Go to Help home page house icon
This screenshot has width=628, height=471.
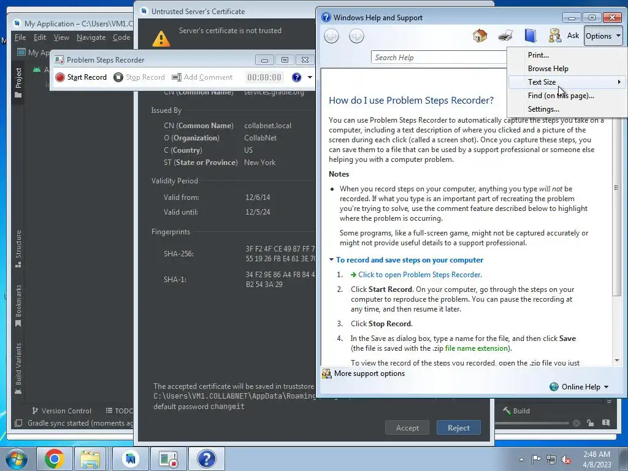tap(480, 36)
